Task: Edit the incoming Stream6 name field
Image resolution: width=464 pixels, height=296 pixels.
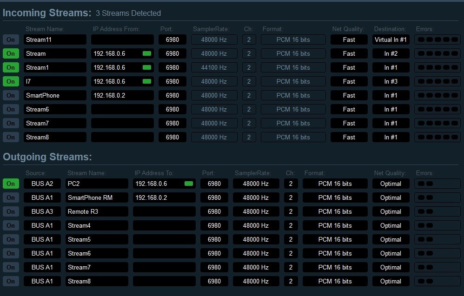Action: (55, 109)
